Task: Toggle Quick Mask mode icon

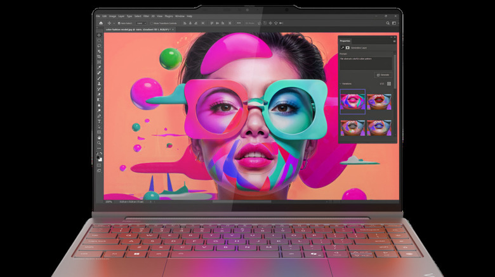Action: pos(99,166)
